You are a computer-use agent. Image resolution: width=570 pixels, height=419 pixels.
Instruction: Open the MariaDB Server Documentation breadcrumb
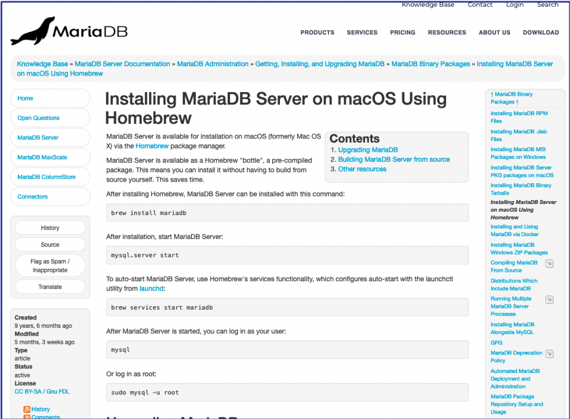point(122,64)
